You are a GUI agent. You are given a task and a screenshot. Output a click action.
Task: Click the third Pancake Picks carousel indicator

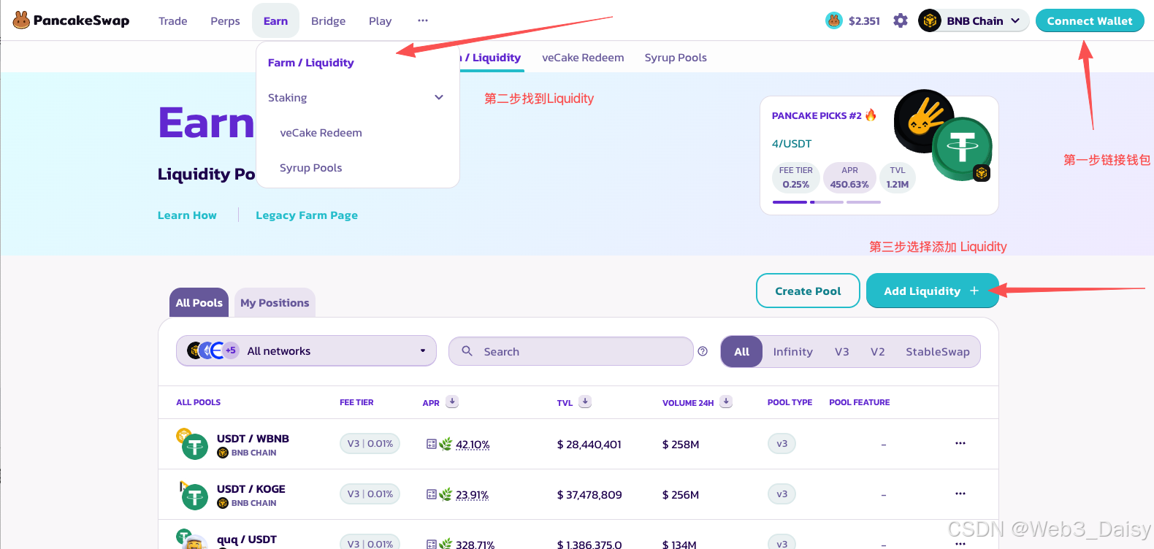click(x=863, y=202)
